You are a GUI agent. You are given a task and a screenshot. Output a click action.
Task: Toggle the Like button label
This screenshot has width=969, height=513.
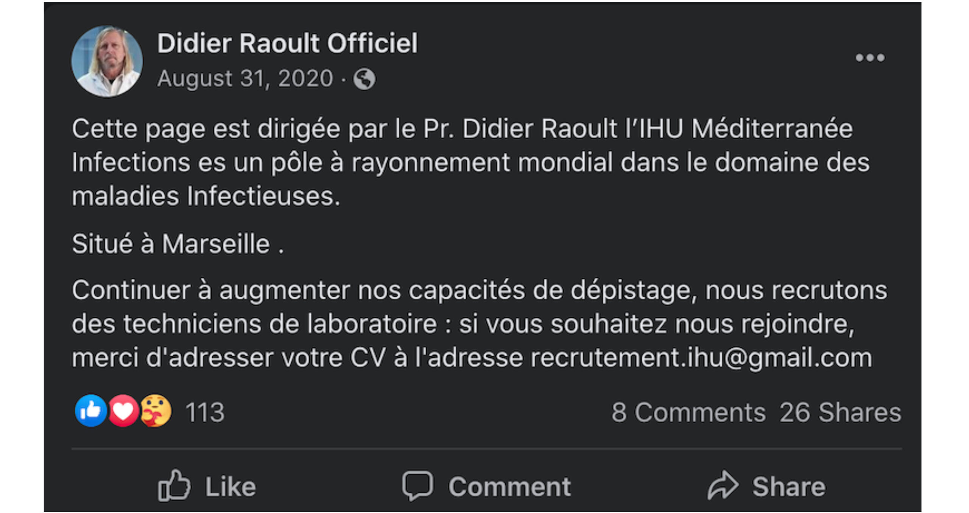231,487
